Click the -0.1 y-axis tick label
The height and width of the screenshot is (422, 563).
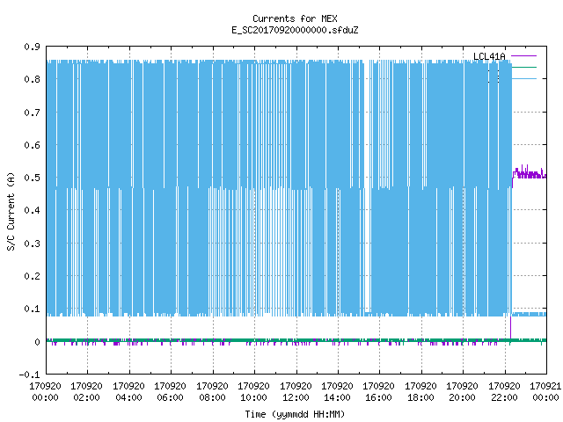tap(29, 375)
